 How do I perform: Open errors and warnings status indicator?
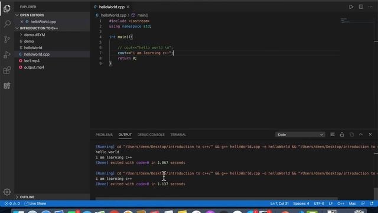12,204
